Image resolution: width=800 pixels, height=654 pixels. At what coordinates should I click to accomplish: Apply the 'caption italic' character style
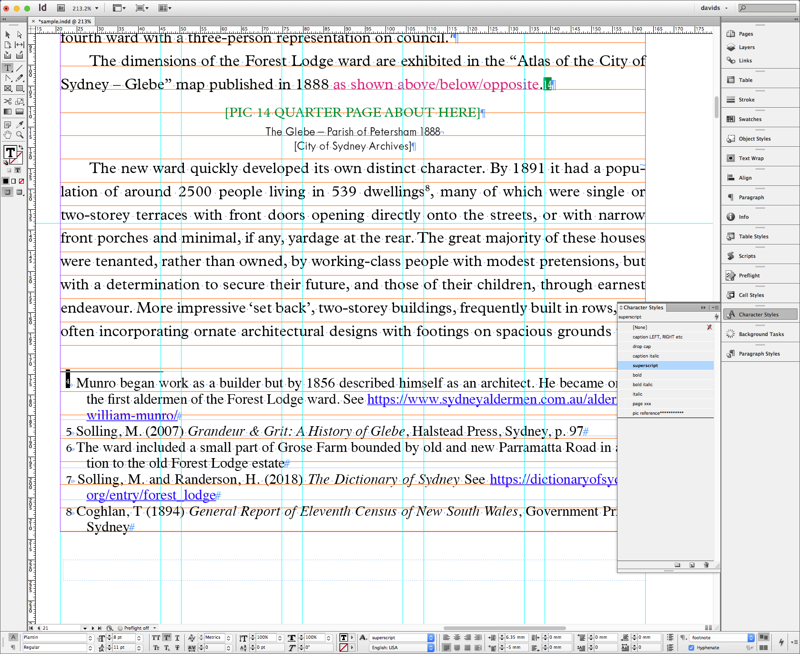click(646, 356)
